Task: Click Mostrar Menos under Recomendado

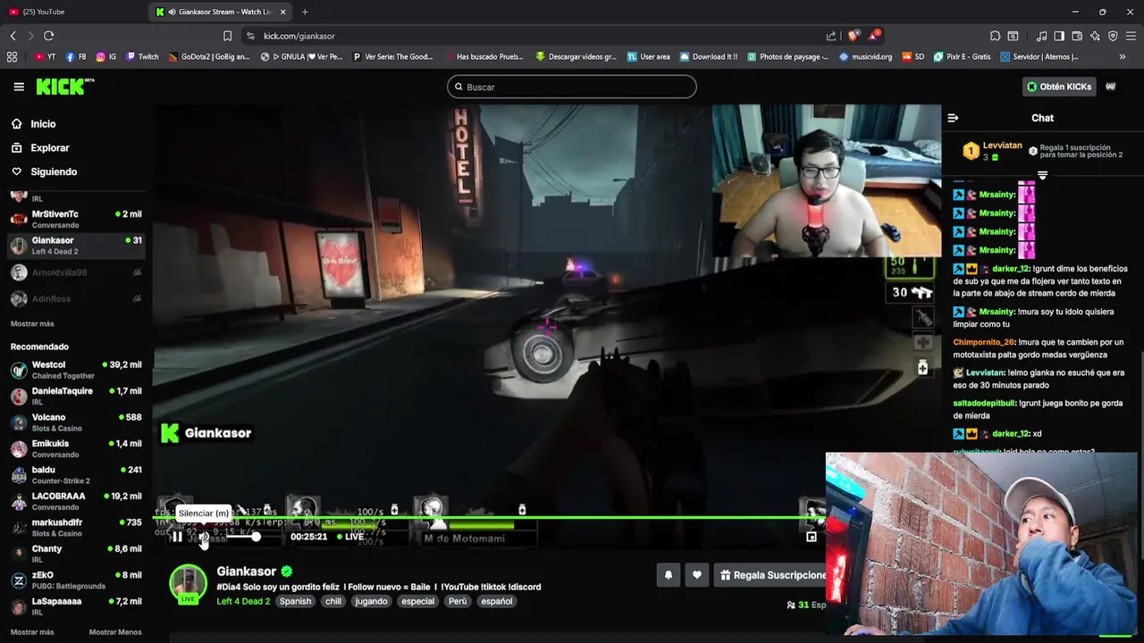Action: click(x=115, y=632)
